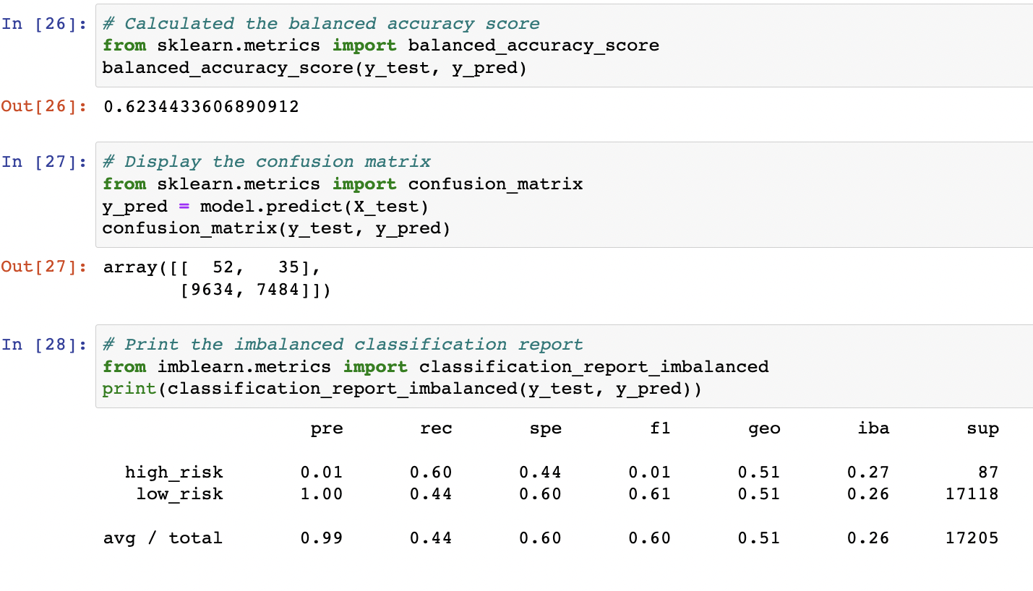Click the 'low_risk' row label

pos(180,494)
